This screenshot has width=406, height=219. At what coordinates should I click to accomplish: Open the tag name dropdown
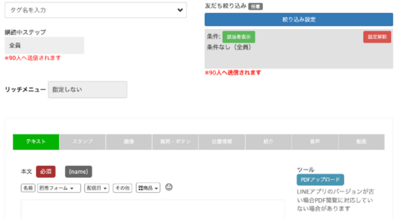96,10
